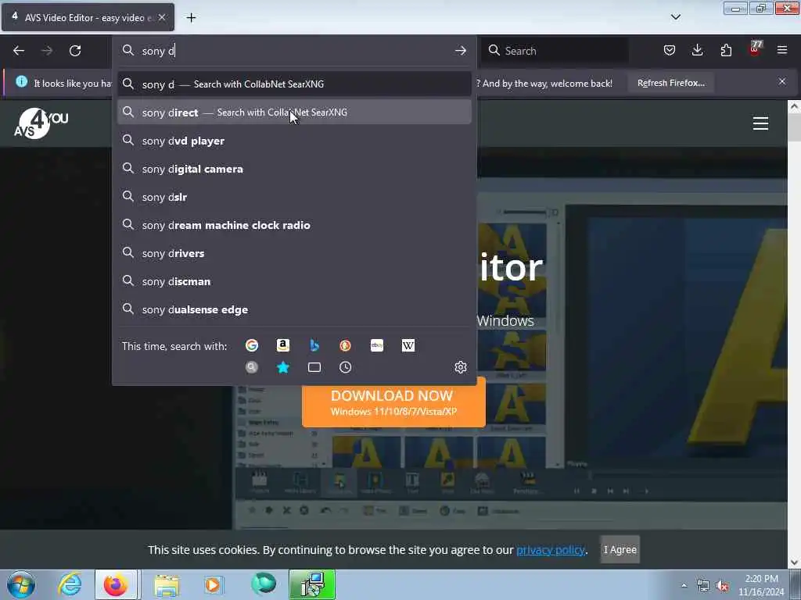Select the 'sony d' search suggestion row

(294, 84)
